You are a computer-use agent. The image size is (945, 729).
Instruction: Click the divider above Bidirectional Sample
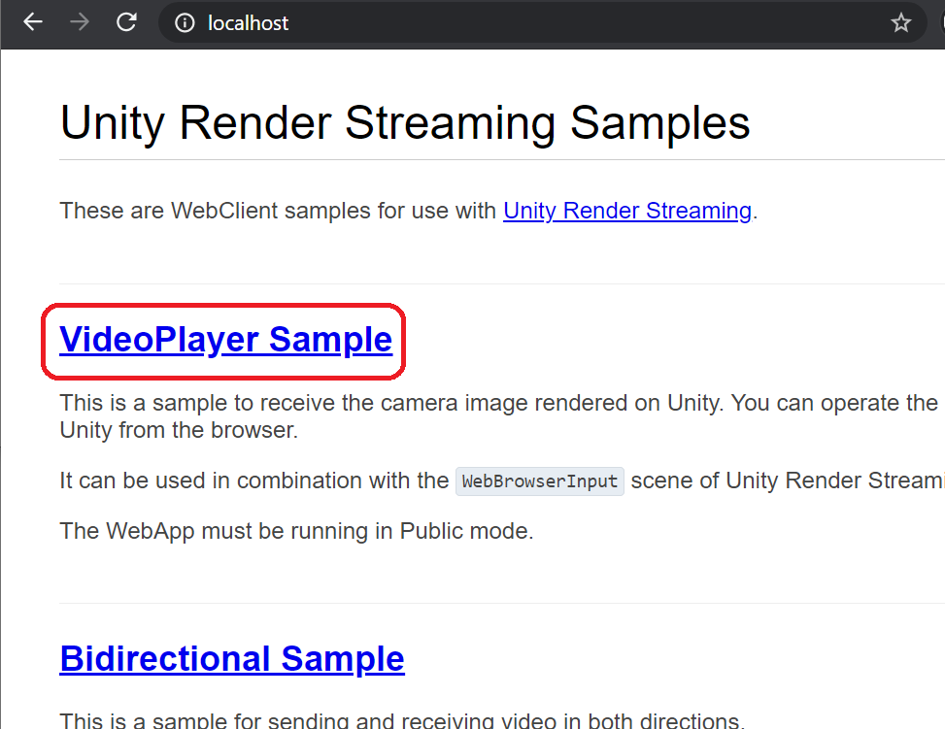[486, 603]
